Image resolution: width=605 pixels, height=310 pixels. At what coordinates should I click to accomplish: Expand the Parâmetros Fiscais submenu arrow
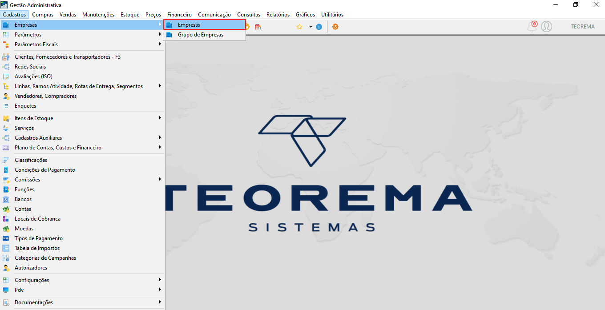(160, 44)
